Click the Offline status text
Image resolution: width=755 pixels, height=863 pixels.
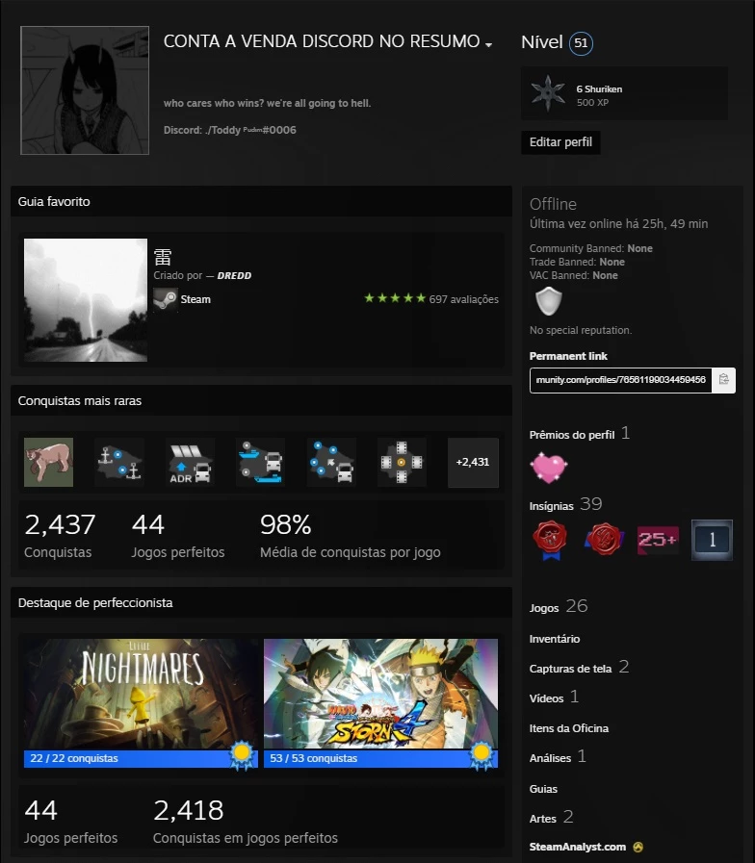point(553,204)
